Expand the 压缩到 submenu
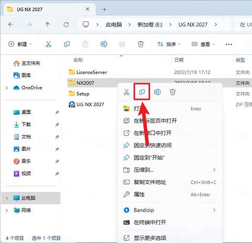The width and height of the screenshot is (252, 243). (x=214, y=170)
